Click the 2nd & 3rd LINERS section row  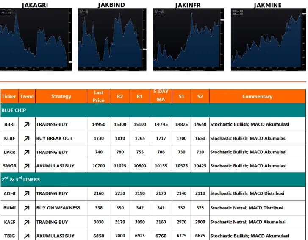click(153, 179)
